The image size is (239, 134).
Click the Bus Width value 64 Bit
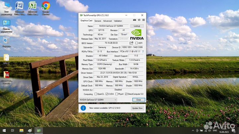pyautogui.click(x=136, y=64)
